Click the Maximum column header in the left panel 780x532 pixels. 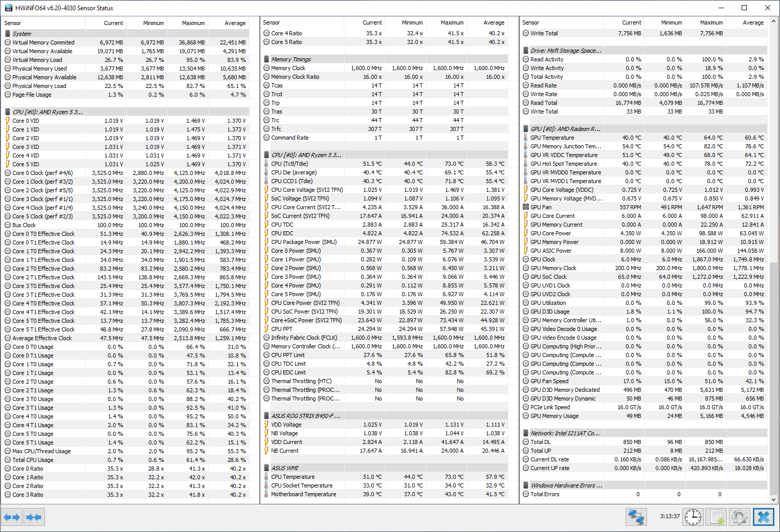click(x=193, y=23)
